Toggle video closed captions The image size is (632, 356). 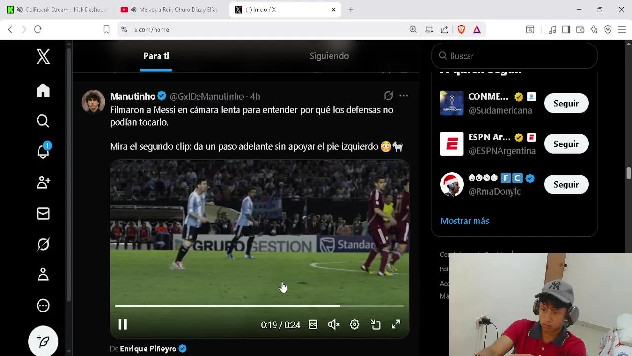(x=313, y=324)
